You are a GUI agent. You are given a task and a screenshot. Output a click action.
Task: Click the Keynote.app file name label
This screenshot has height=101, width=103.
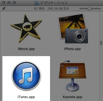(72, 97)
